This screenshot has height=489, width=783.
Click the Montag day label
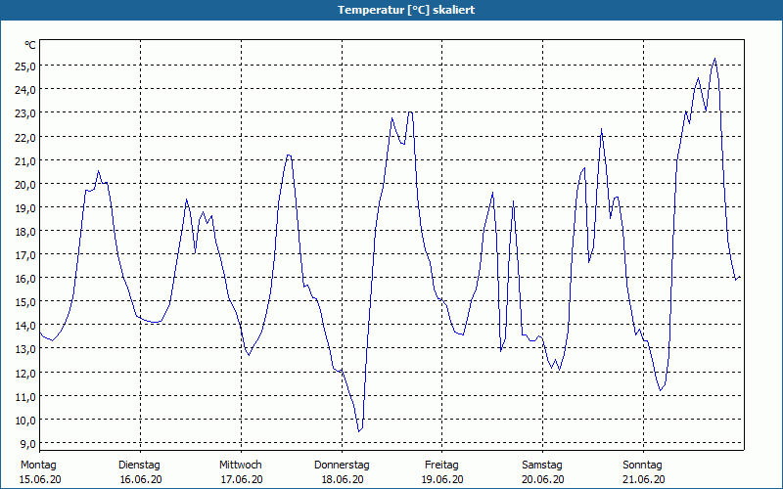38,466
